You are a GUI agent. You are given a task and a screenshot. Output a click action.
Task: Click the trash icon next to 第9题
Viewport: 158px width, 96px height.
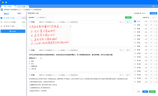tap(156, 50)
